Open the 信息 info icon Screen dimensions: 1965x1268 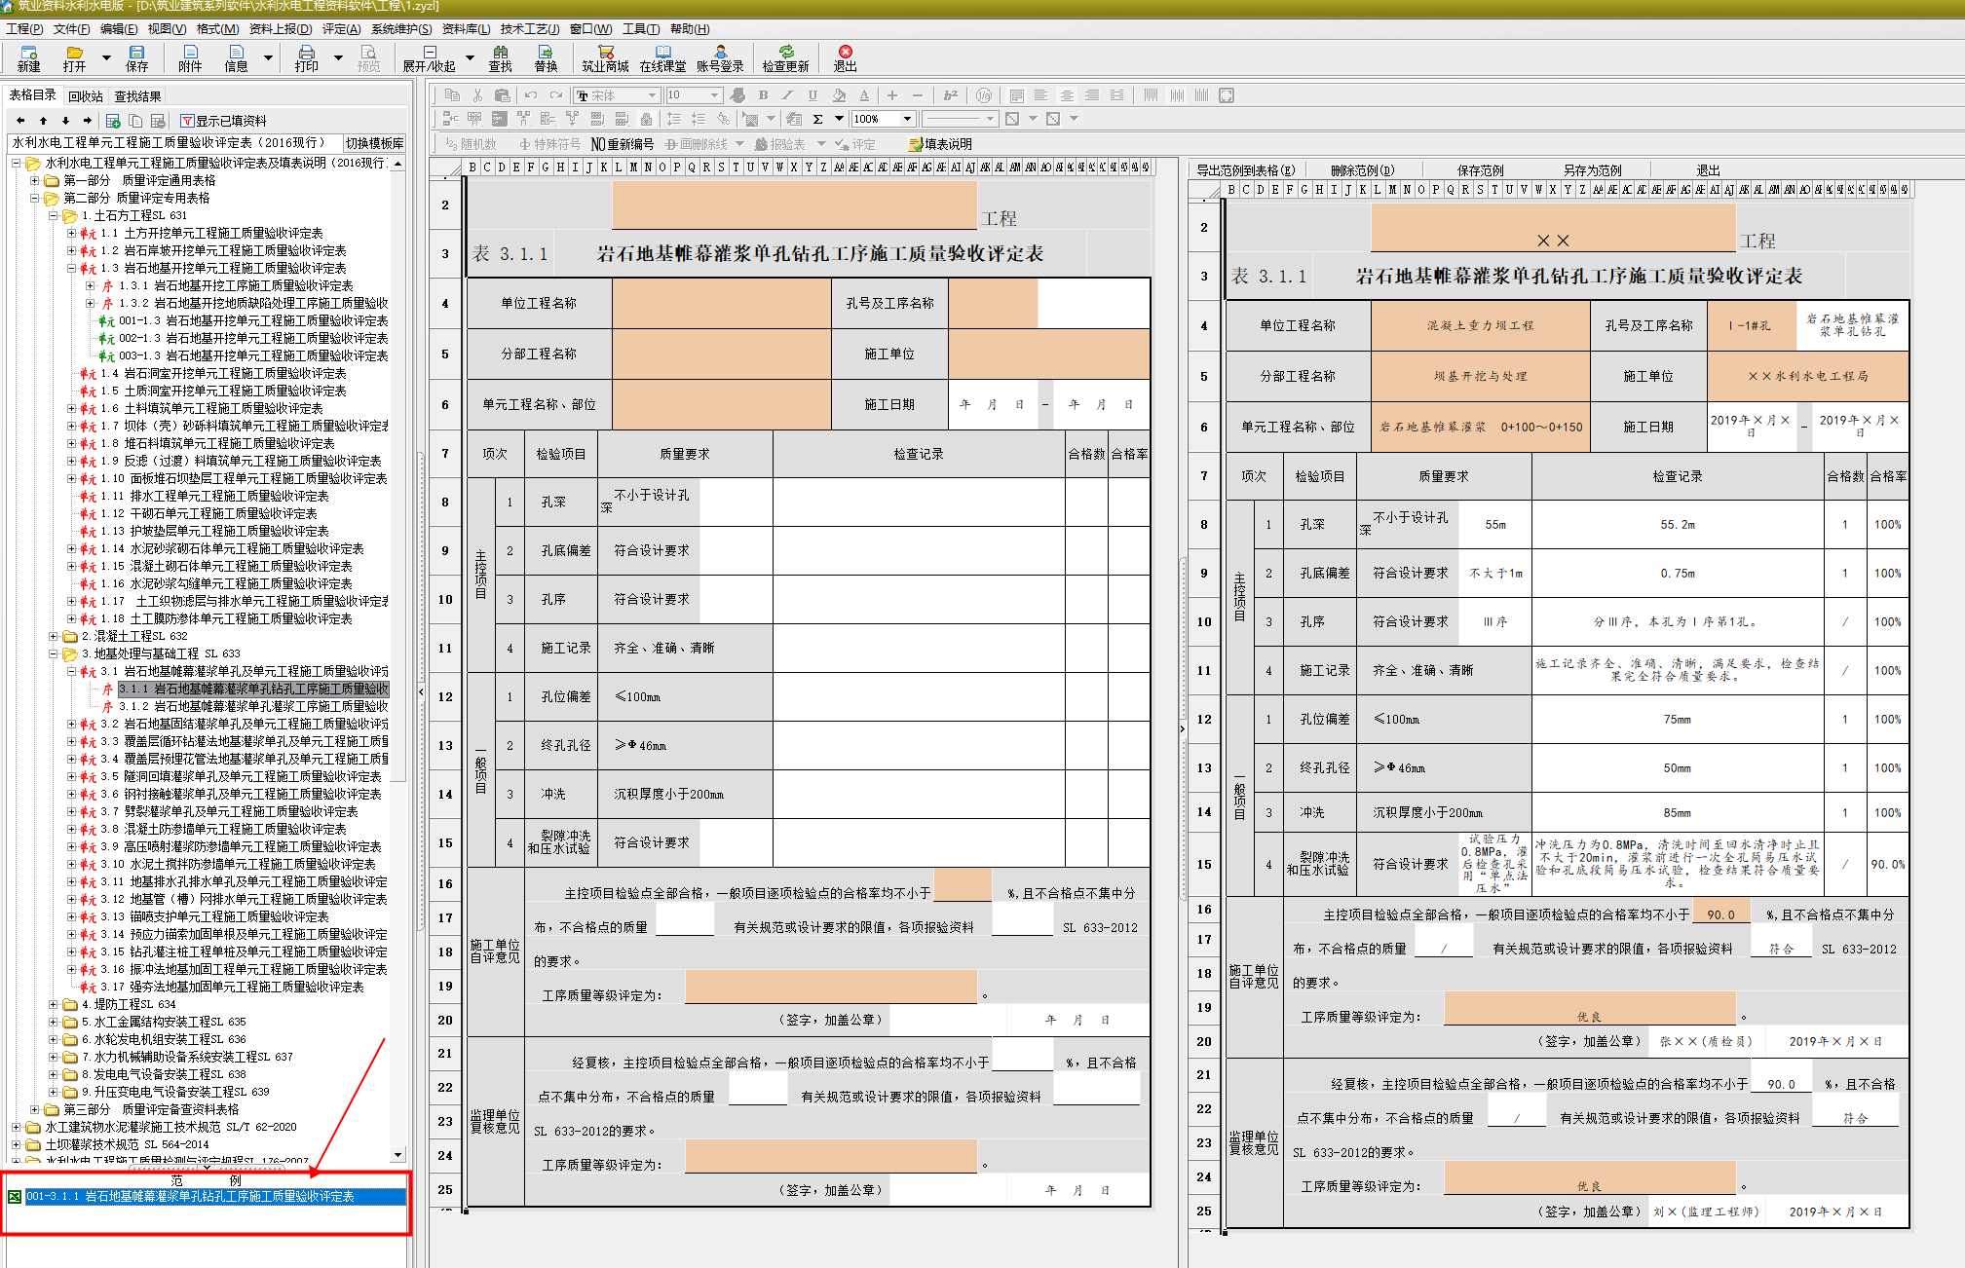[236, 58]
